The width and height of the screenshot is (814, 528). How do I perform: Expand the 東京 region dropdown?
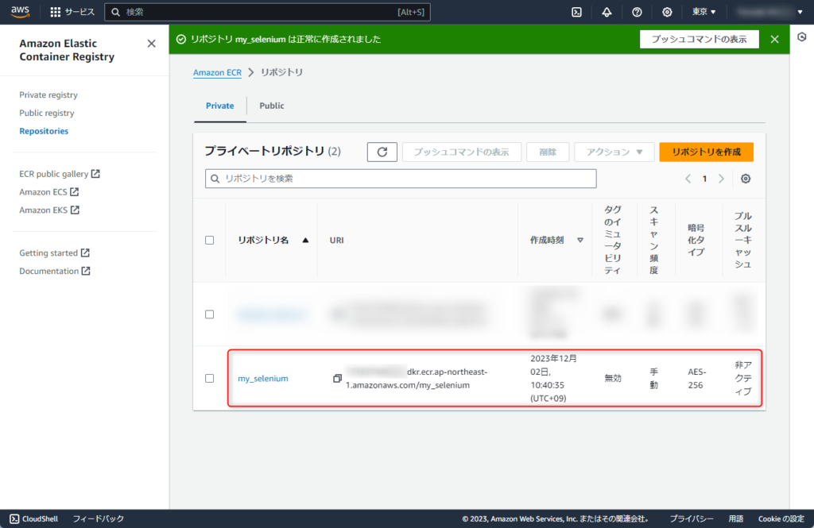pos(704,12)
